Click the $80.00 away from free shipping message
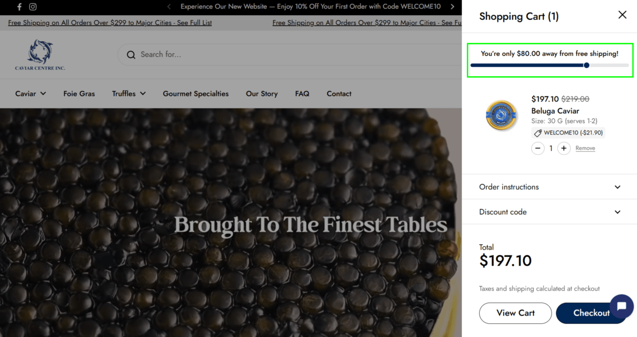The width and height of the screenshot is (637, 337). tap(549, 53)
